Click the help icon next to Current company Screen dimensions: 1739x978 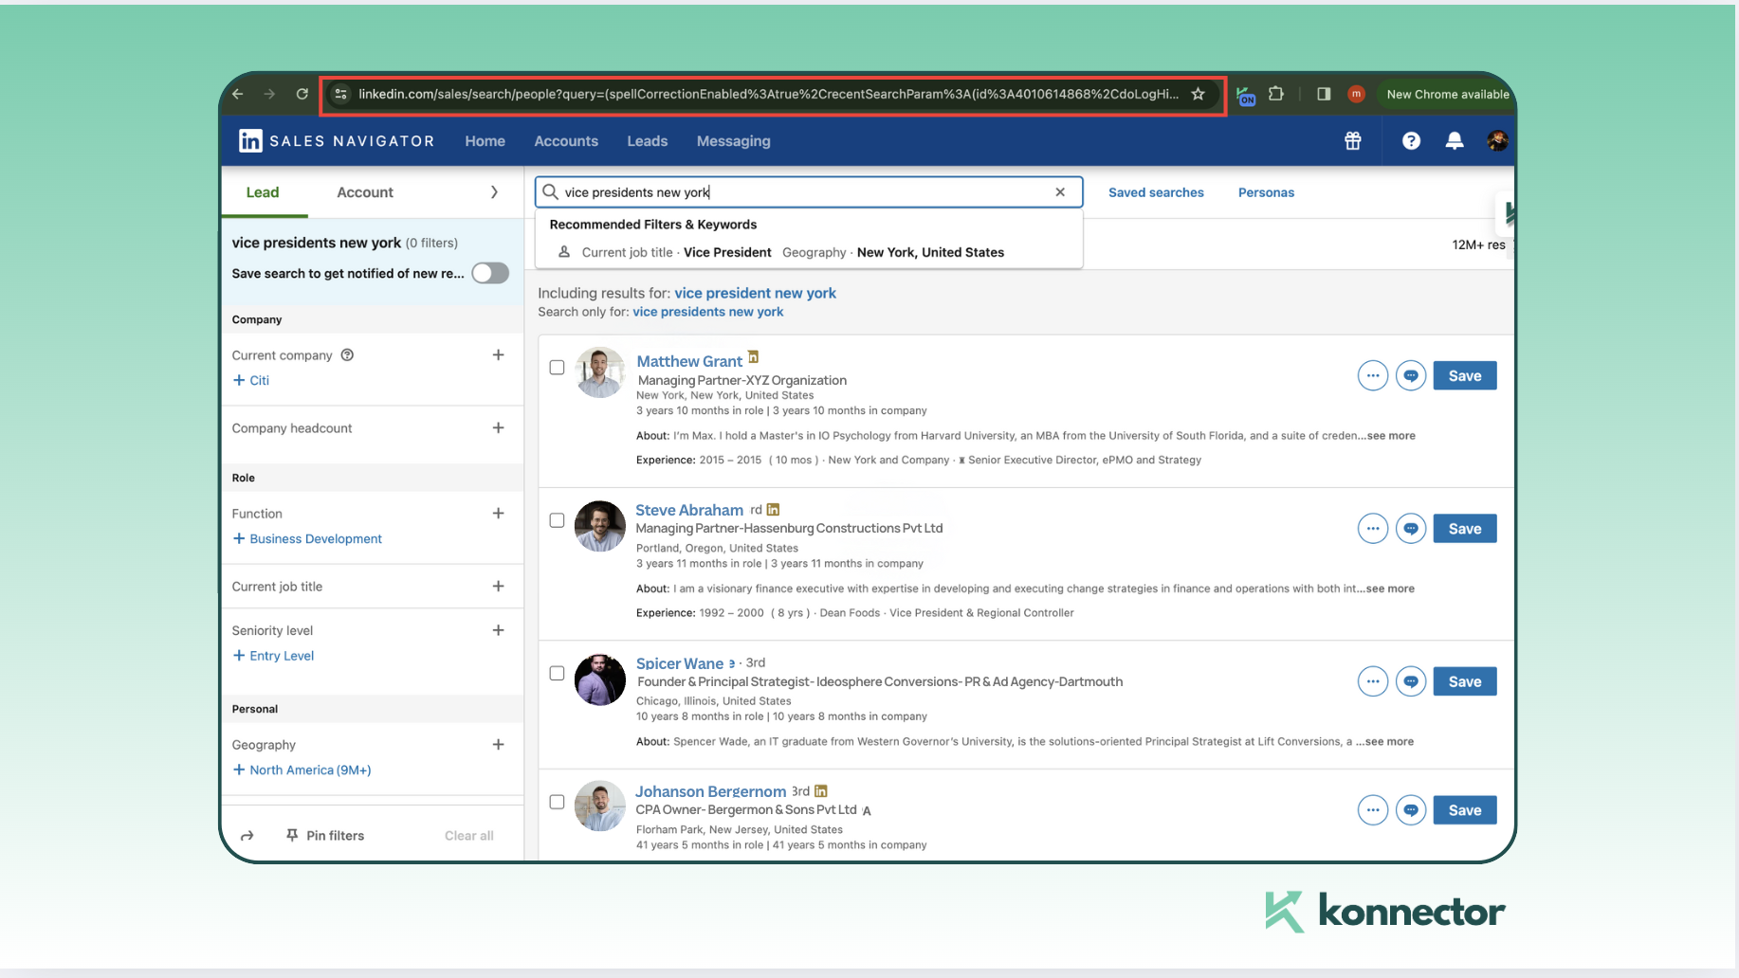[347, 355]
